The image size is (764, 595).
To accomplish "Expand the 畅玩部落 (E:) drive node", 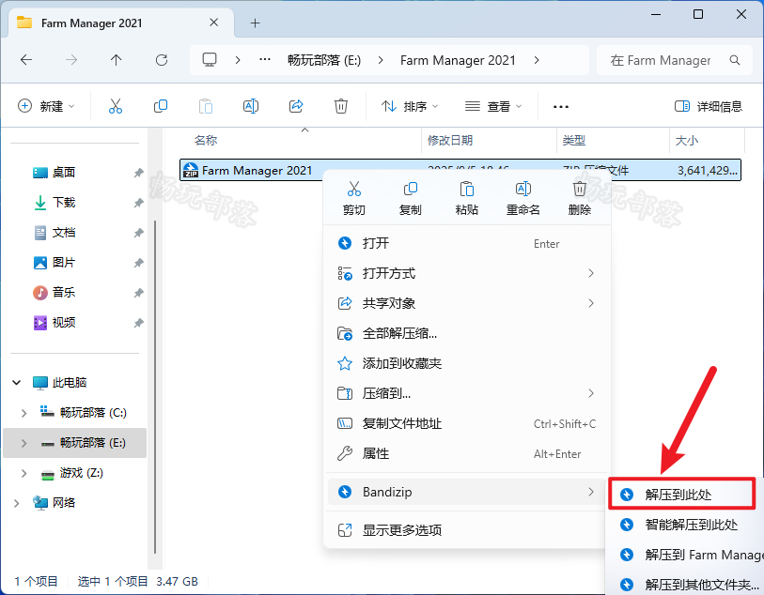I will 23,443.
